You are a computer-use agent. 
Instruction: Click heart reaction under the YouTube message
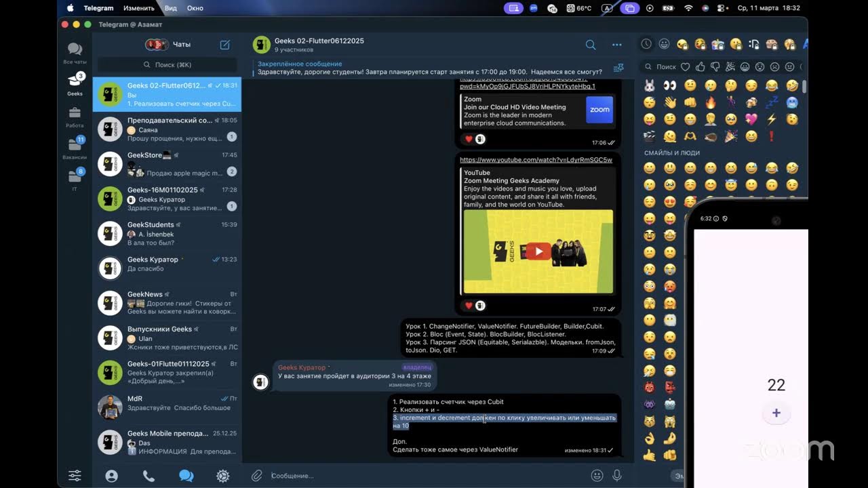click(468, 306)
